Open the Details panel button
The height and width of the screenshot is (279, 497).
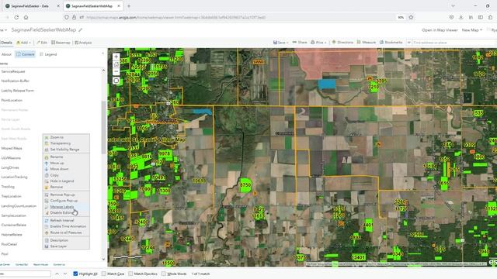6,43
